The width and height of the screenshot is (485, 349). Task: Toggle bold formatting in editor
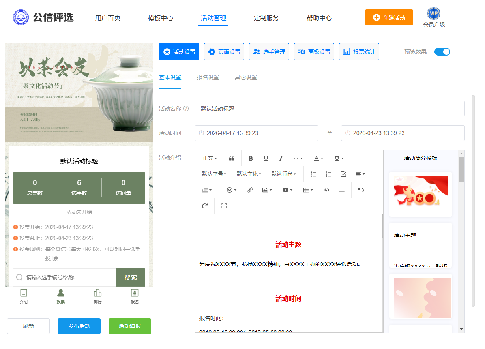click(x=251, y=158)
